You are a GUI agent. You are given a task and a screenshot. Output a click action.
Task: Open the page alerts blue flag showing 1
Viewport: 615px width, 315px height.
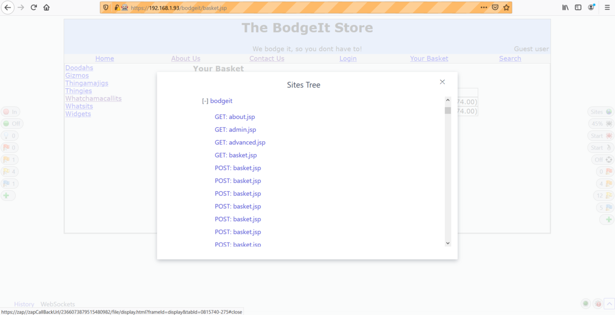[x=9, y=184]
